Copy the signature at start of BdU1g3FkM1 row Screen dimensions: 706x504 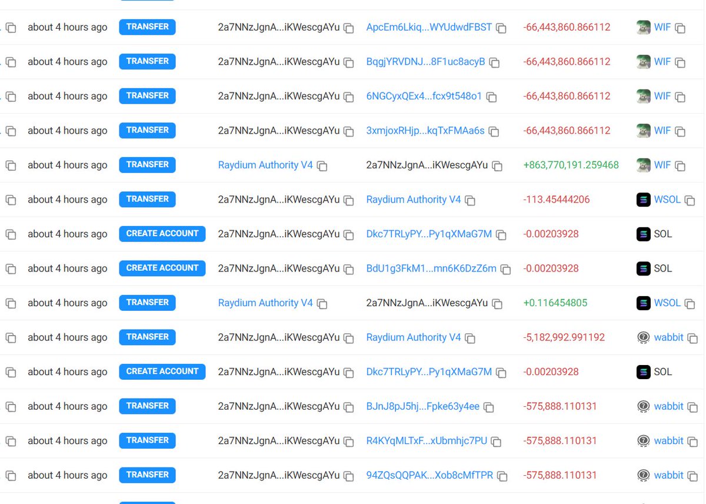tap(11, 270)
